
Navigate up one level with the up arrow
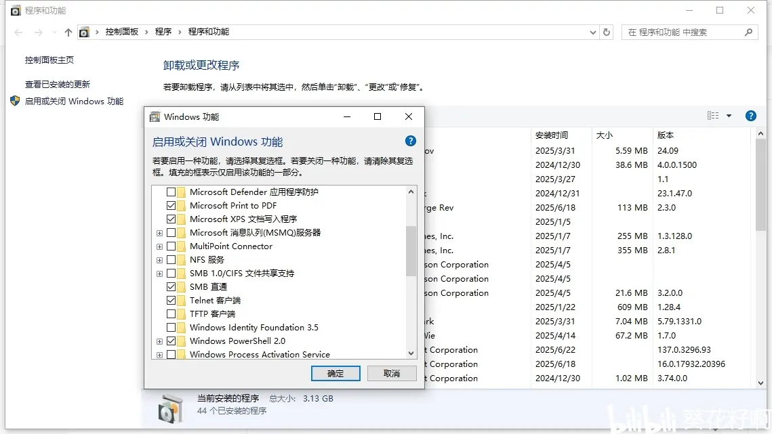68,31
